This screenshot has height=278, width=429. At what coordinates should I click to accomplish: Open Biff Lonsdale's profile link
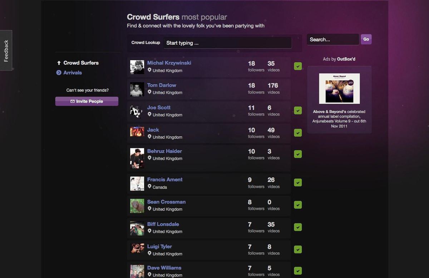tap(163, 224)
